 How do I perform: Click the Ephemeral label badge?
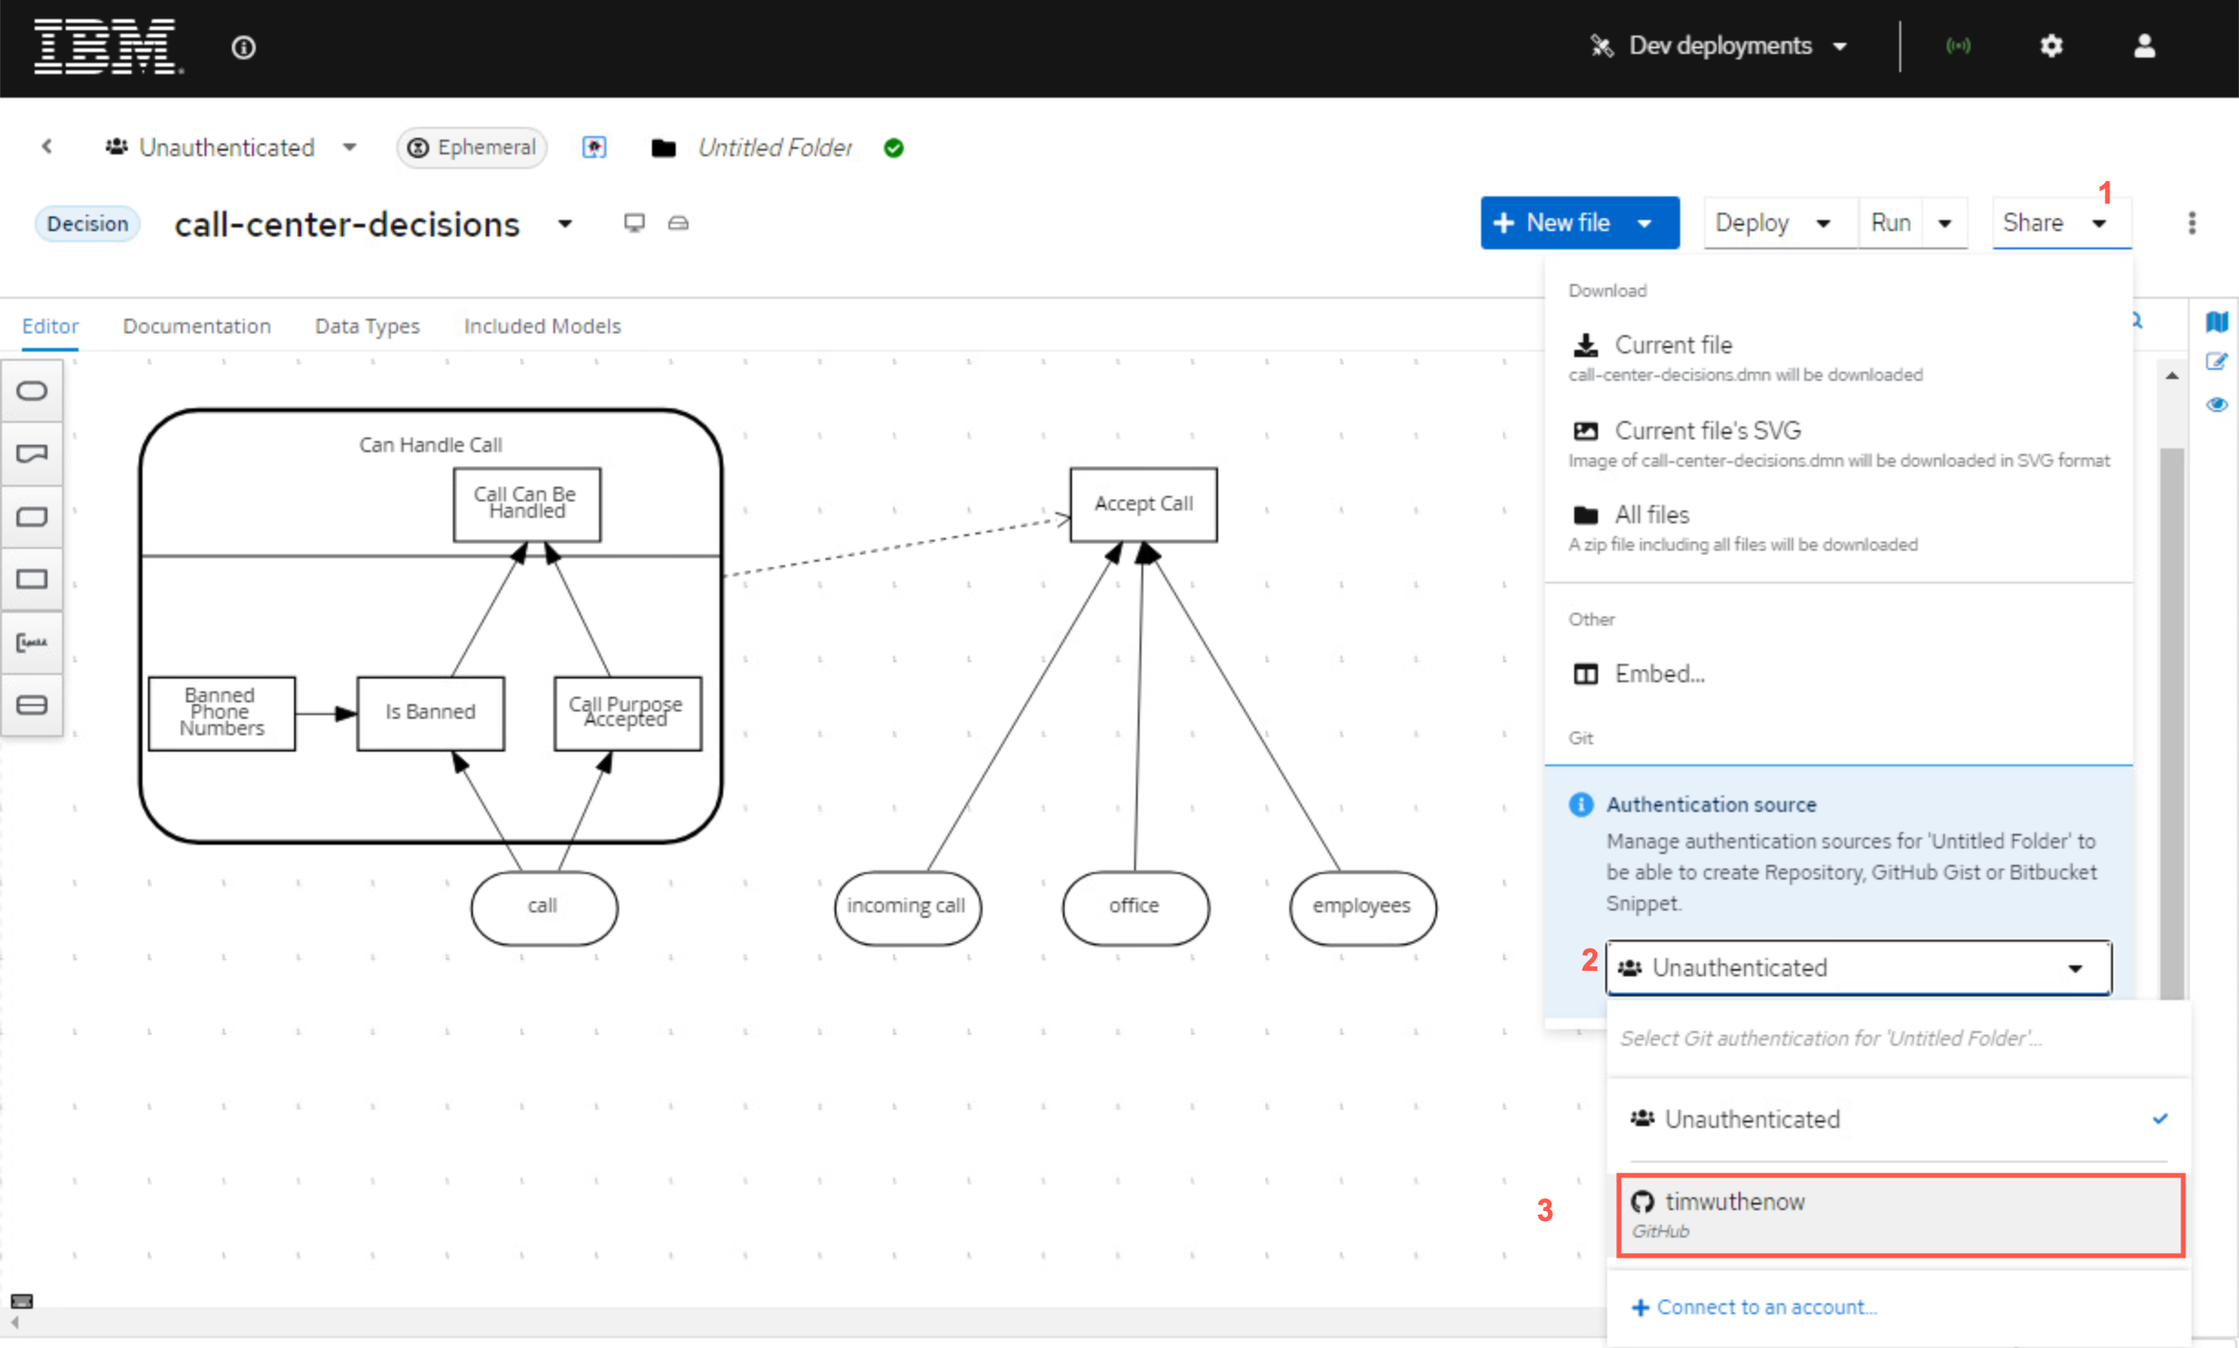point(471,147)
